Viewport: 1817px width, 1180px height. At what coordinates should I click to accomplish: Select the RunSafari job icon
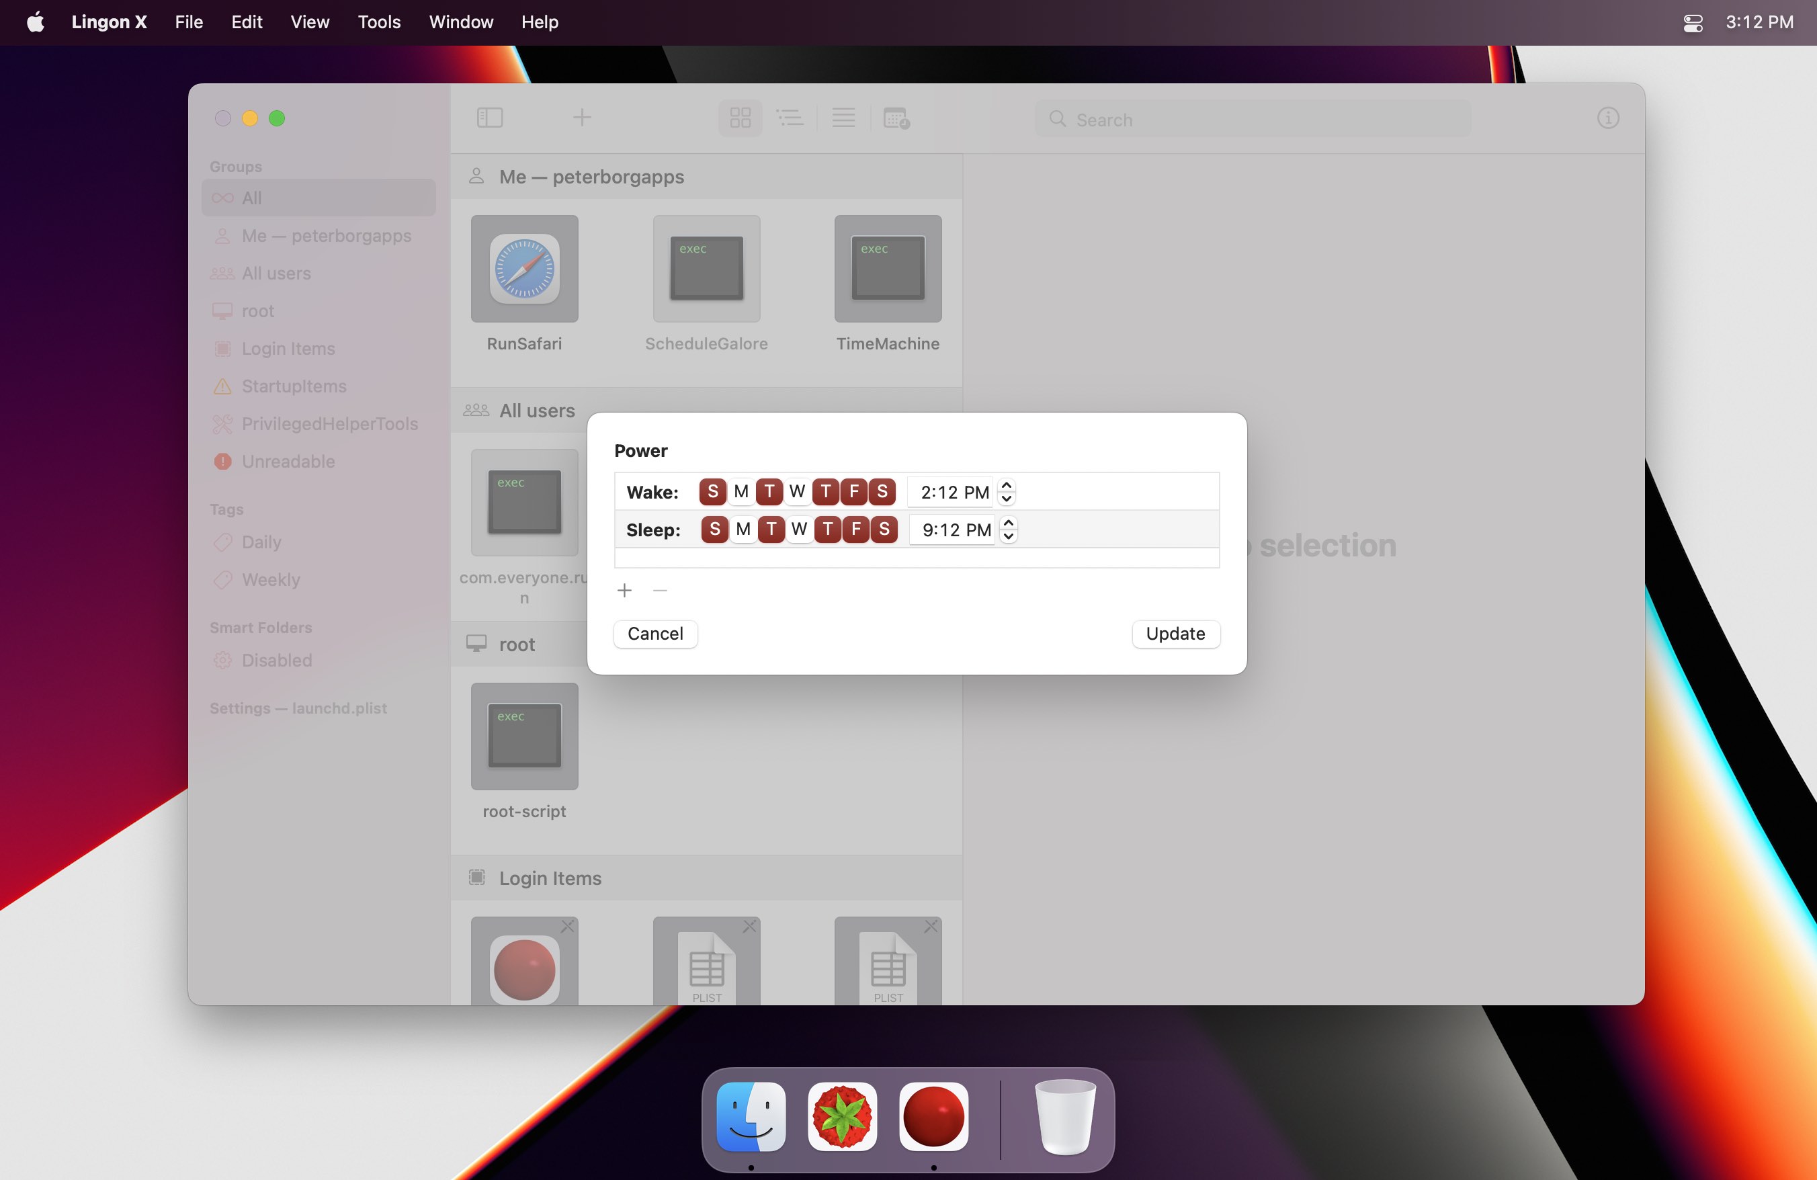(525, 269)
